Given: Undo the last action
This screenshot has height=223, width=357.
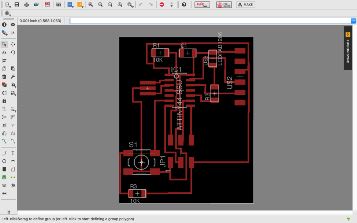Looking at the screenshot, I should [x=141, y=4].
